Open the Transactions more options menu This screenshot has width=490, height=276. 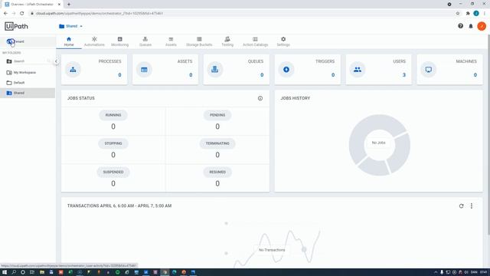(x=472, y=206)
